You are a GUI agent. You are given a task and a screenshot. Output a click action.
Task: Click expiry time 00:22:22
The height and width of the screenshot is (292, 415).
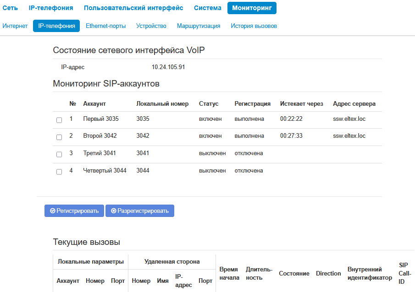pyautogui.click(x=291, y=119)
